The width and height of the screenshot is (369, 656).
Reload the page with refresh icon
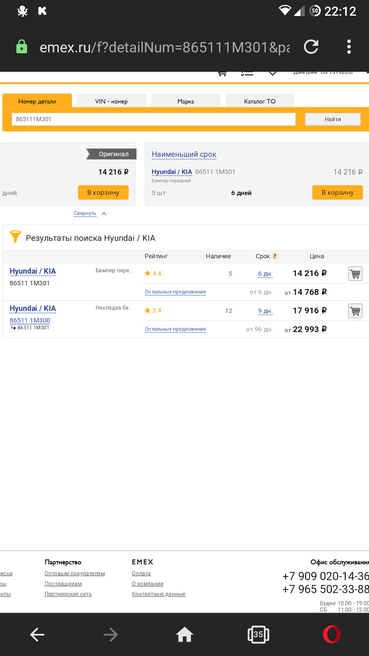(x=311, y=47)
